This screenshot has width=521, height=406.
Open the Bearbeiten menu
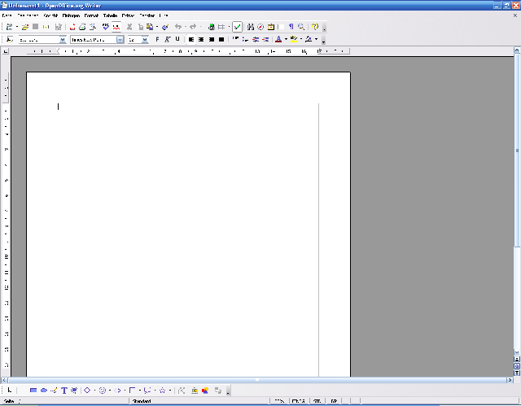pyautogui.click(x=28, y=15)
